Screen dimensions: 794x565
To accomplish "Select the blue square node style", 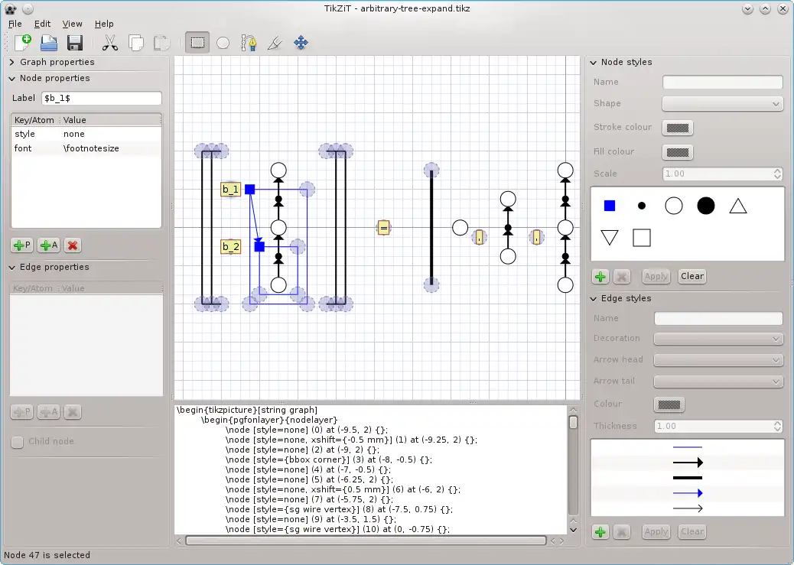I will (610, 206).
